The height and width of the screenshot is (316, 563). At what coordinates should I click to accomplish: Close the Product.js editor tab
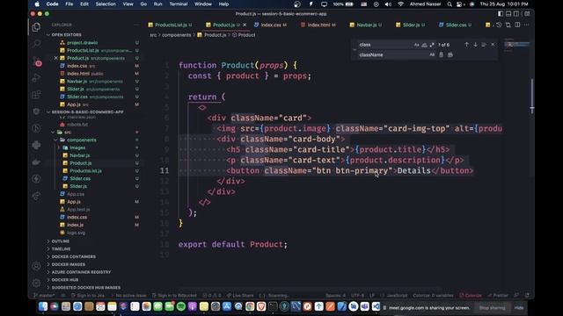(x=245, y=25)
